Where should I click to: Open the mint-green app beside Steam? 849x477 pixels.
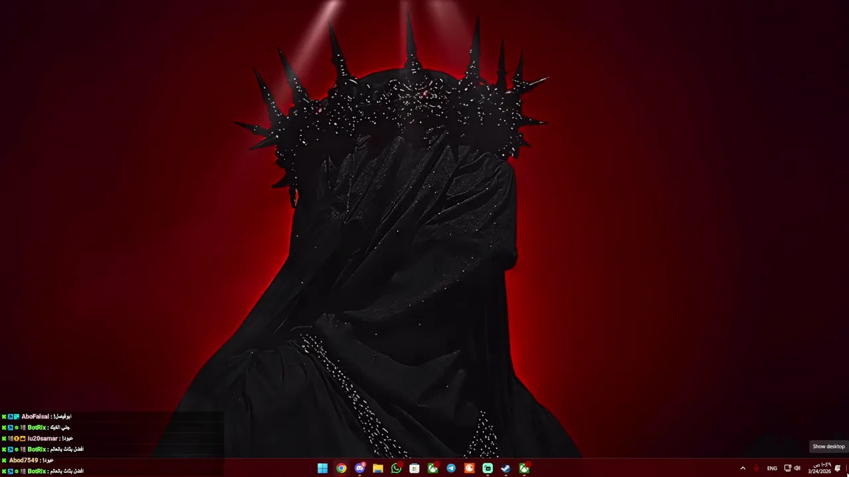[x=488, y=468]
